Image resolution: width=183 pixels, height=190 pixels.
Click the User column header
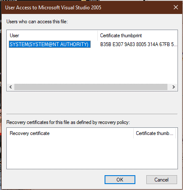coord(52,36)
